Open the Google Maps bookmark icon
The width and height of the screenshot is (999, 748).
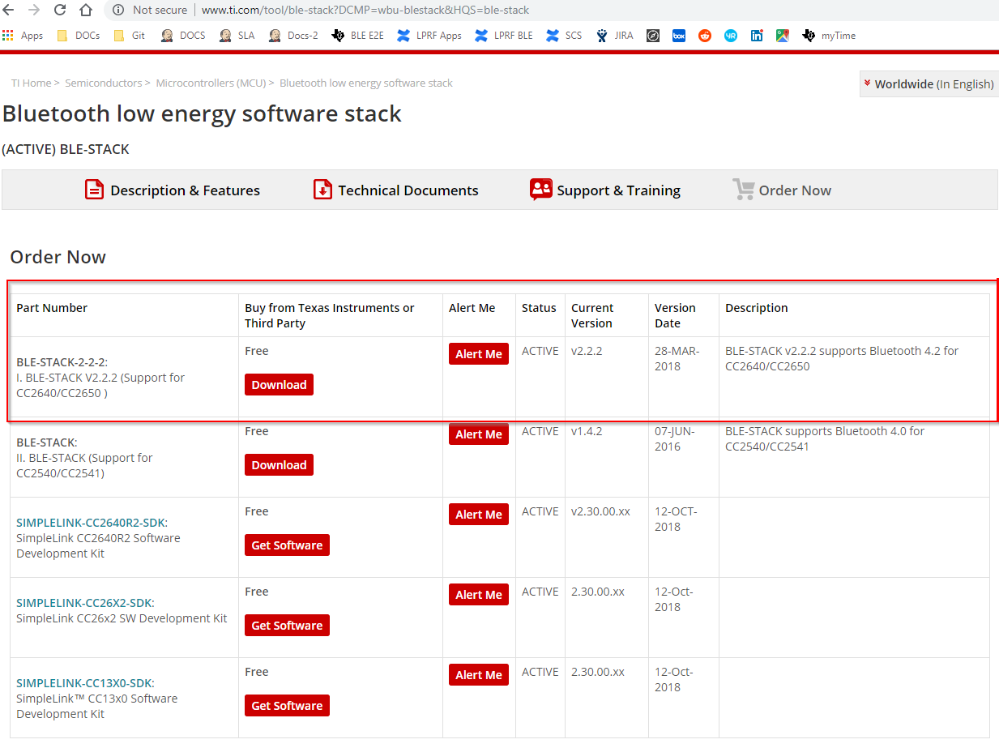pyautogui.click(x=783, y=36)
